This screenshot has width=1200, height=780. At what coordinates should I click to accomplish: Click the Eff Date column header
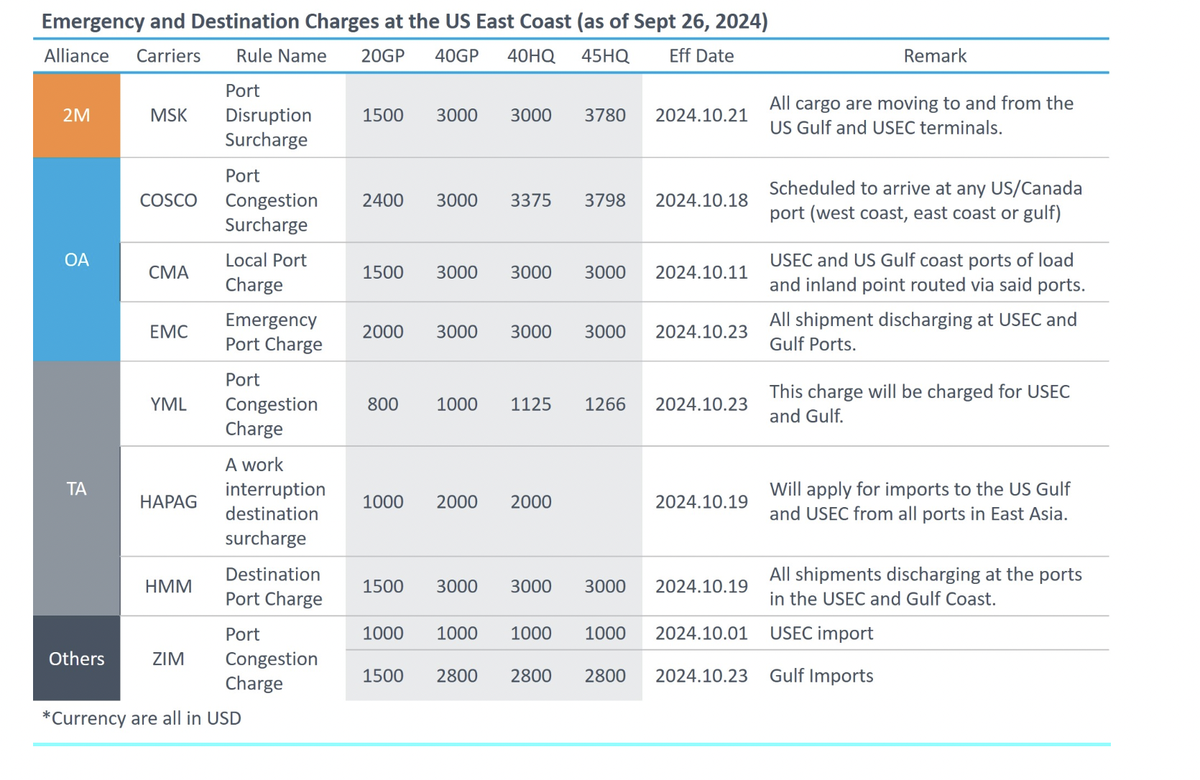(x=701, y=56)
